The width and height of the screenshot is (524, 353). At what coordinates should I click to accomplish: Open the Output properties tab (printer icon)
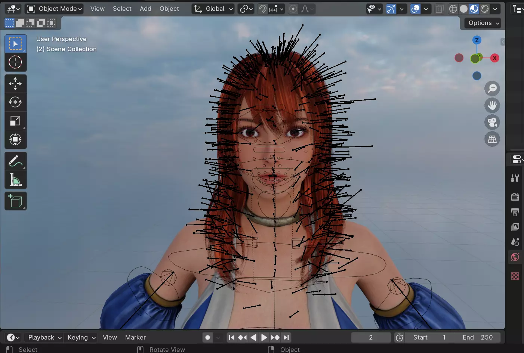(515, 212)
